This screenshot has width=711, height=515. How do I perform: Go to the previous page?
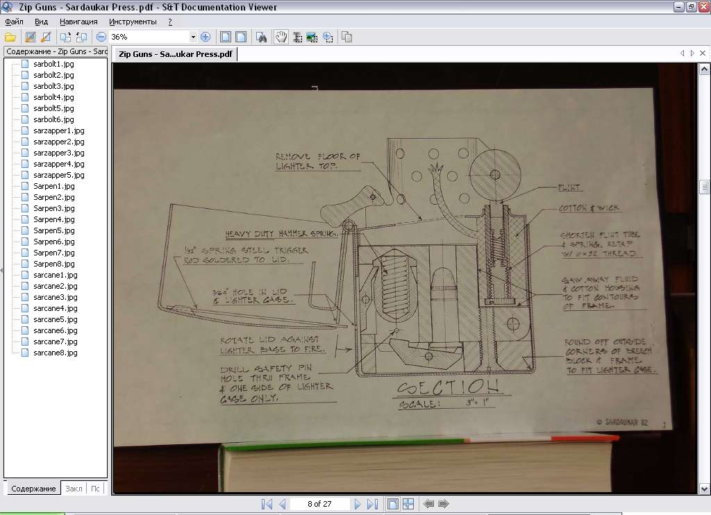[283, 504]
